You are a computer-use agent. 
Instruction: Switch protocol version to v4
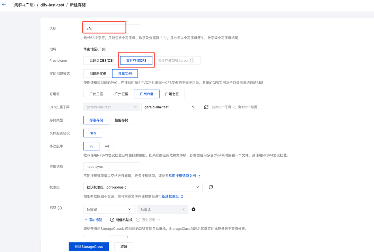tap(107, 146)
